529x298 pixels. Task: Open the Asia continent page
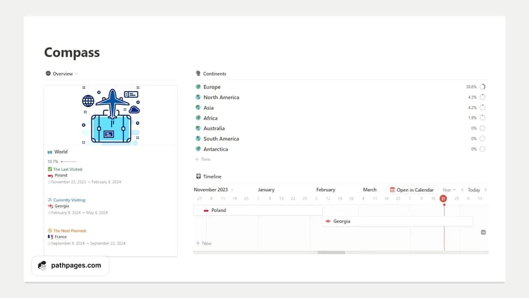pyautogui.click(x=208, y=107)
